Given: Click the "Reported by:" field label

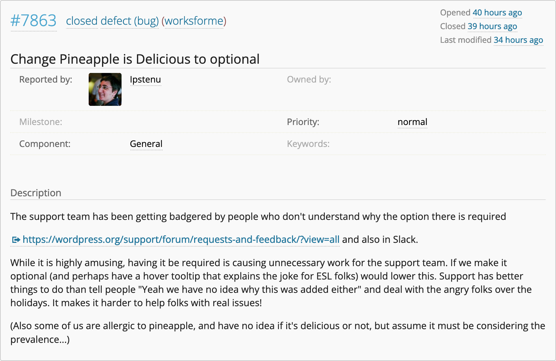Looking at the screenshot, I should (x=46, y=79).
